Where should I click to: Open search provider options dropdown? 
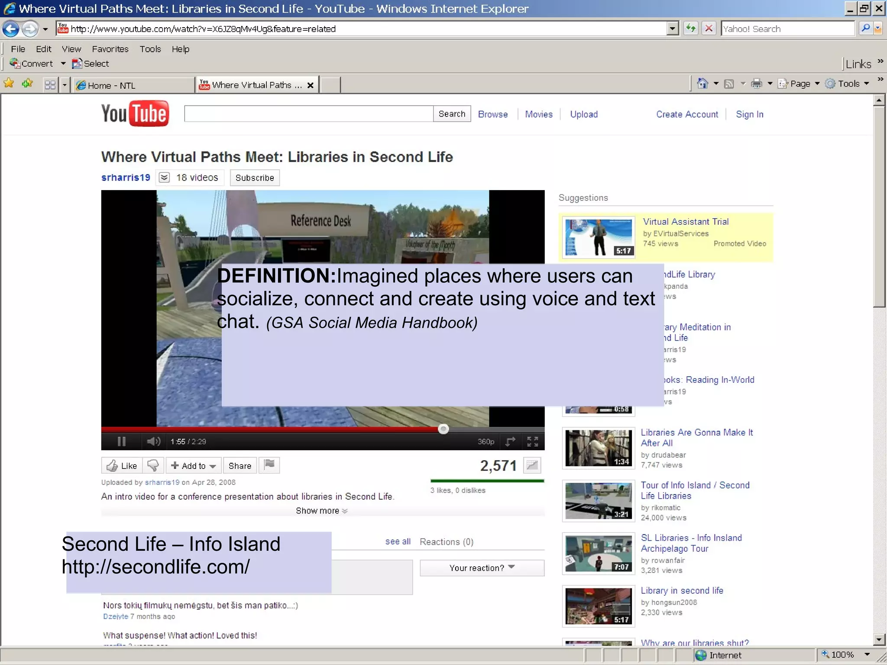point(878,29)
